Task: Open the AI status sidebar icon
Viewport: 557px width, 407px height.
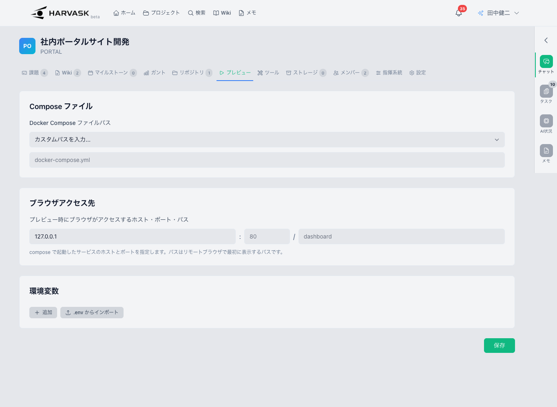Action: click(x=546, y=121)
